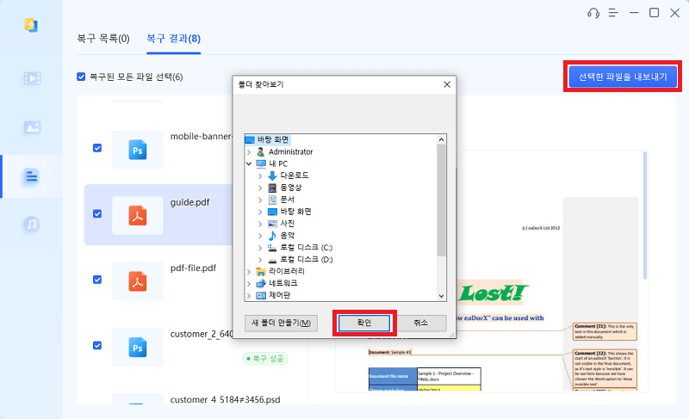Open the headset support icon
Viewport: 689px width, 419px height.
(x=593, y=13)
